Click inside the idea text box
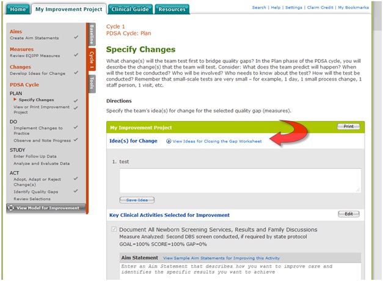The image size is (383, 281). (240, 181)
